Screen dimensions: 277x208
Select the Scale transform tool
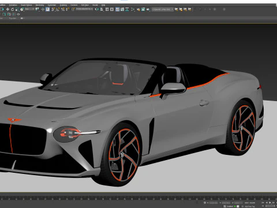(x=17, y=9)
